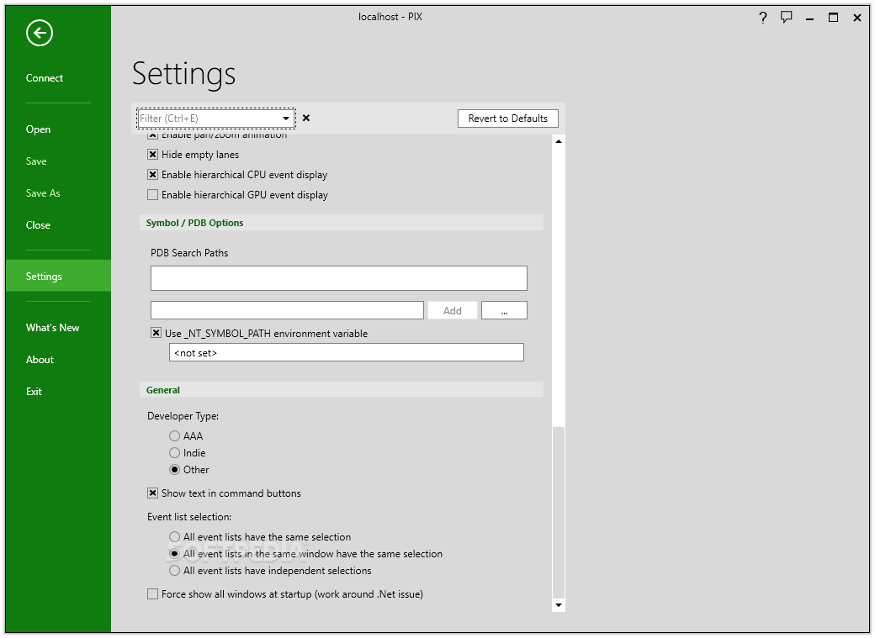Click the scrollbar up arrow

tap(558, 142)
